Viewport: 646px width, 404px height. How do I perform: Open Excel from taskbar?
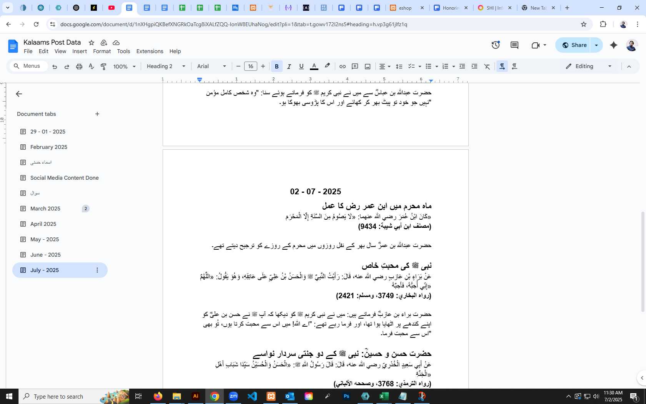pos(384,396)
